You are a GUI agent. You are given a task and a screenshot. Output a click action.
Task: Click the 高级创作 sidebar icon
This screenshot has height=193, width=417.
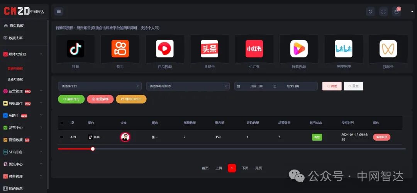click(x=5, y=104)
